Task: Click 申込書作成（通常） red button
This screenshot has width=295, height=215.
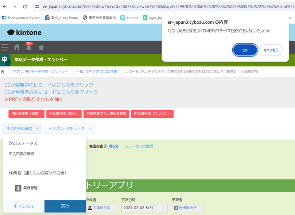Action: tap(26, 114)
